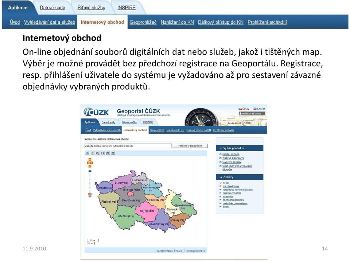Screen dimensions: 350x261
Task: Select Kraj Vysočina region on the map
Action: coord(147,211)
